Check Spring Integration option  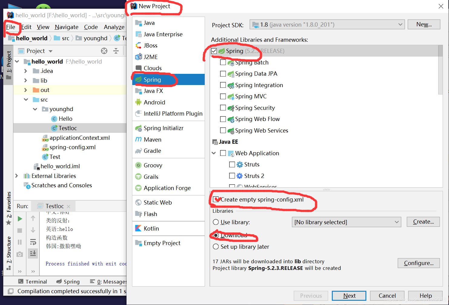coord(223,85)
